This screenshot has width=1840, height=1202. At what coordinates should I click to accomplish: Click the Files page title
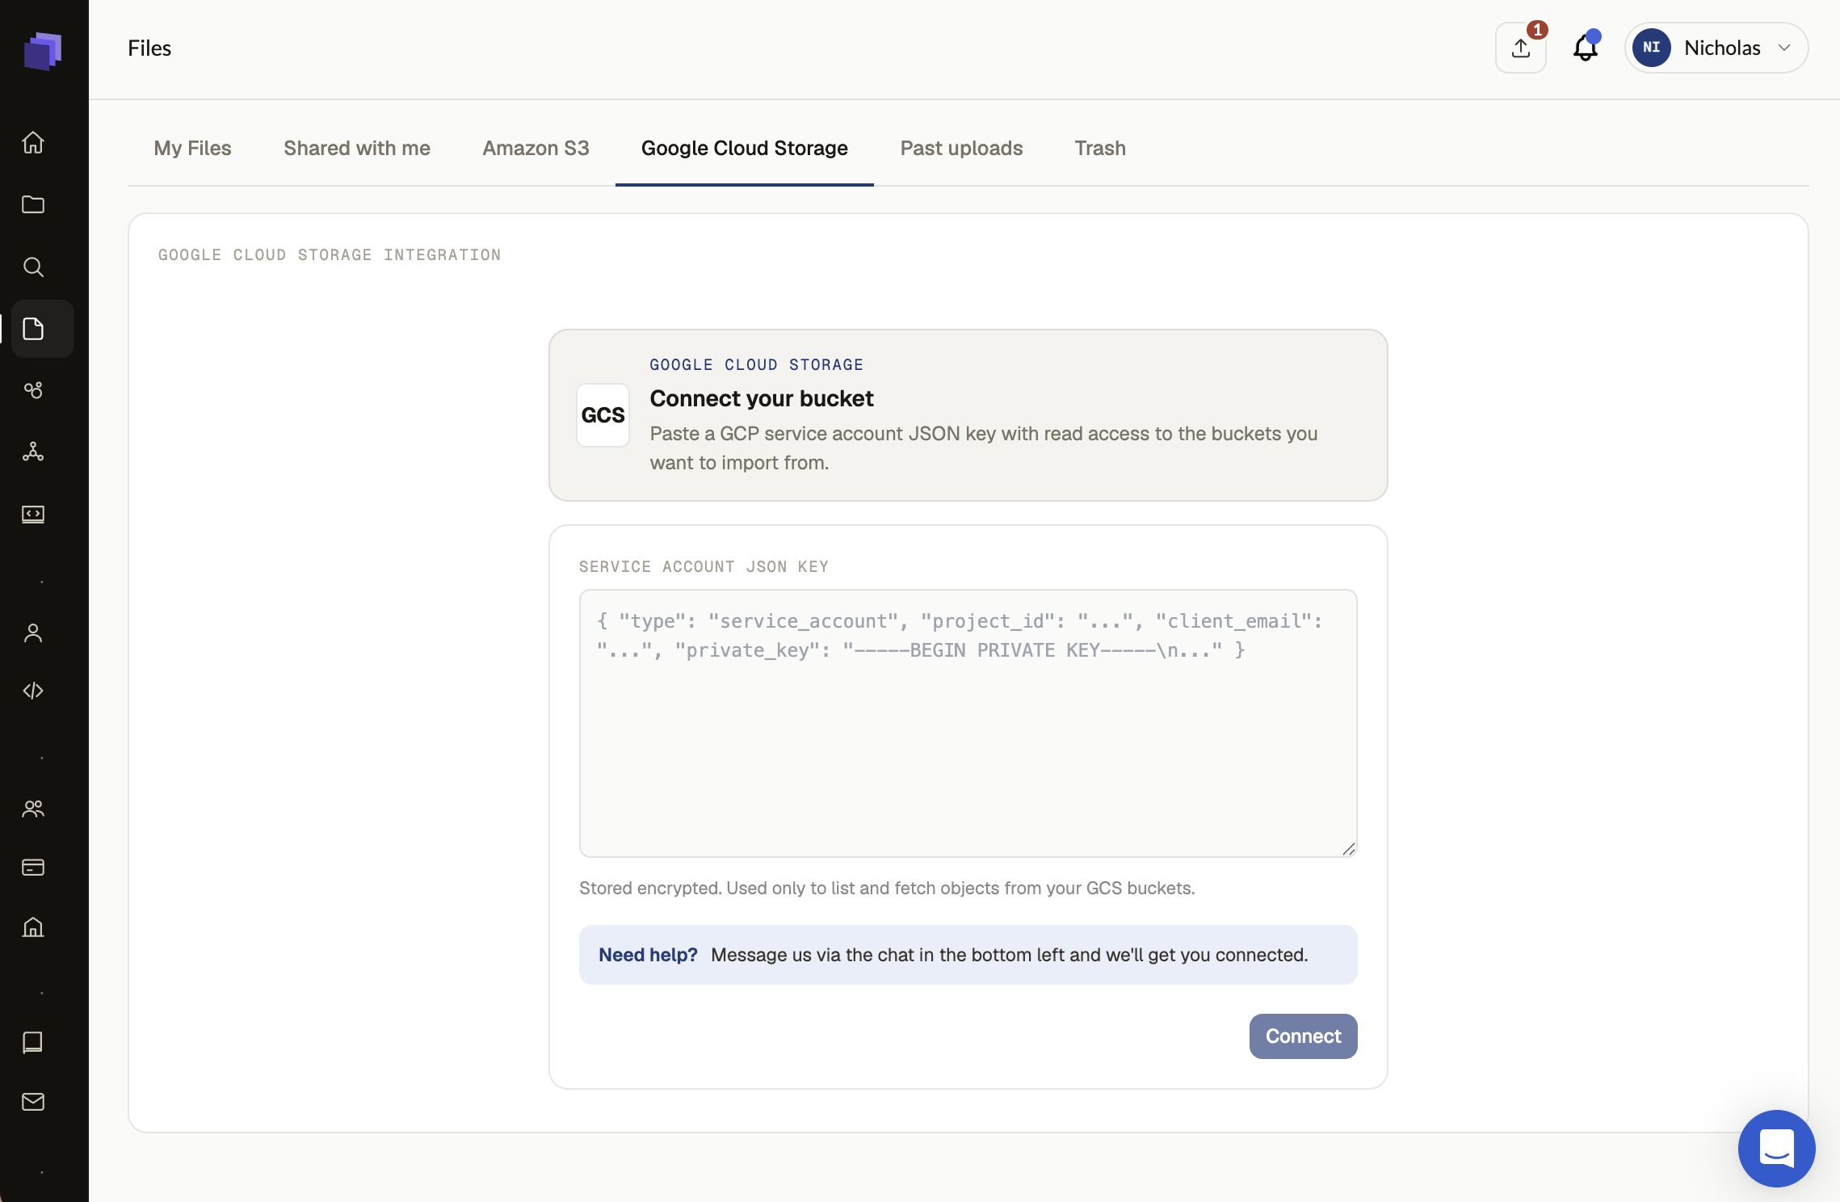(x=149, y=48)
